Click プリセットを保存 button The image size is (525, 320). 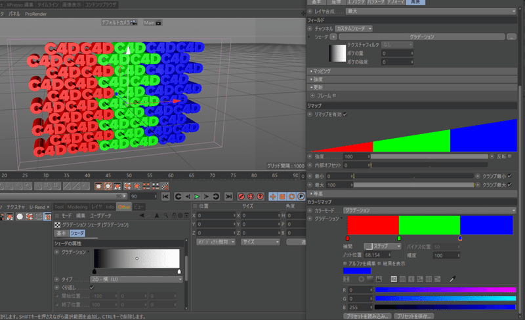(413, 316)
